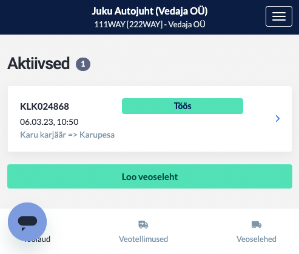Open the chat bubble widget
Image resolution: width=299 pixels, height=254 pixels.
point(27,222)
